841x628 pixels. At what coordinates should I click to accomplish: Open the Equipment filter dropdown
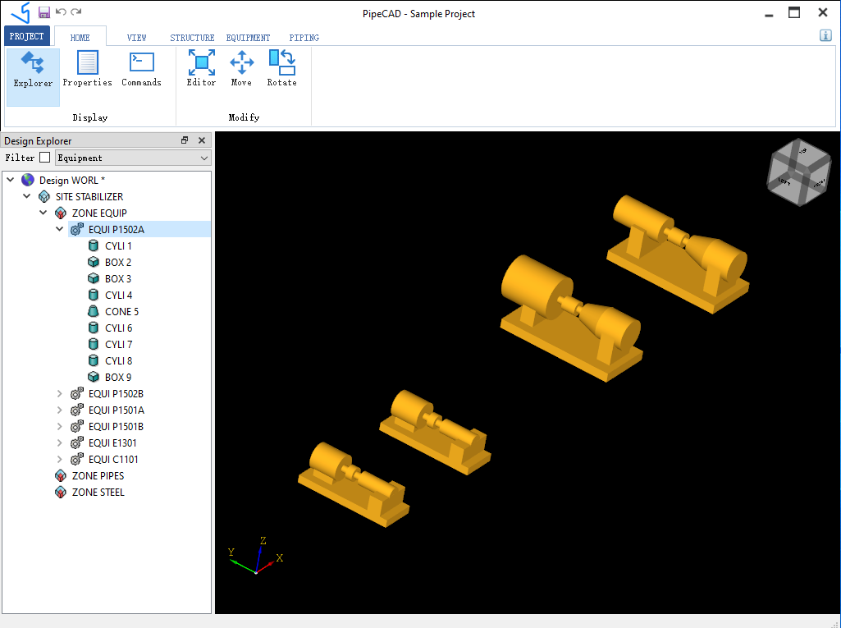pos(133,158)
